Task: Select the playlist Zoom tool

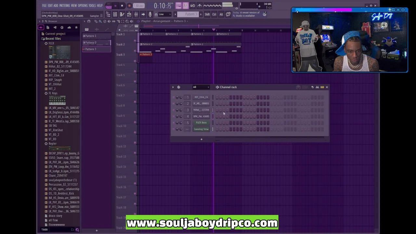Action: coord(127,21)
